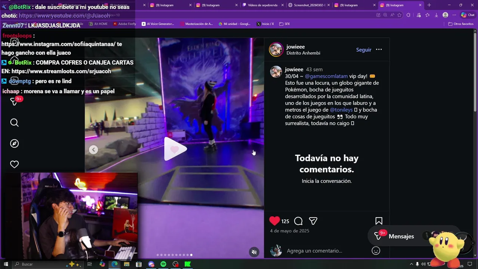
Task: Open the browser Extensions puzzle icon
Action: click(408, 15)
